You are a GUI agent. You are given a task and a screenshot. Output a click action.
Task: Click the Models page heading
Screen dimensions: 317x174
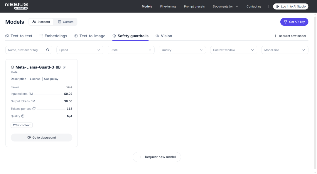[15, 22]
